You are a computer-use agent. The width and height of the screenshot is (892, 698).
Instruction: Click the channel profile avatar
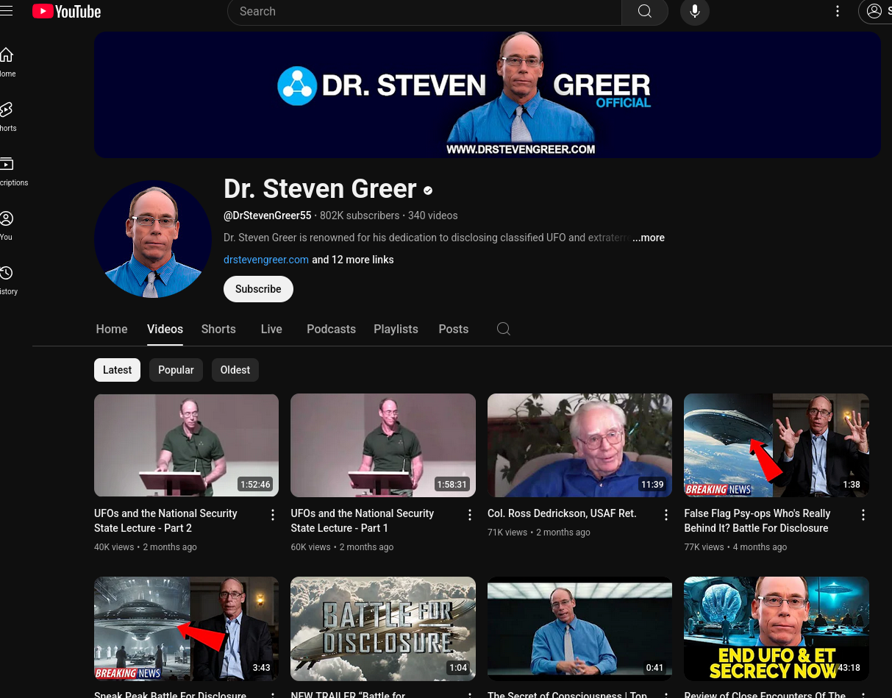click(x=153, y=239)
